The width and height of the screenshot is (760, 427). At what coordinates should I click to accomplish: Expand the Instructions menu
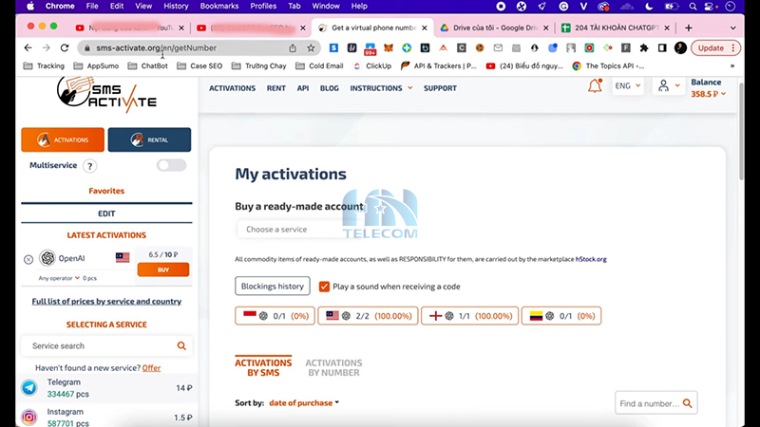381,88
